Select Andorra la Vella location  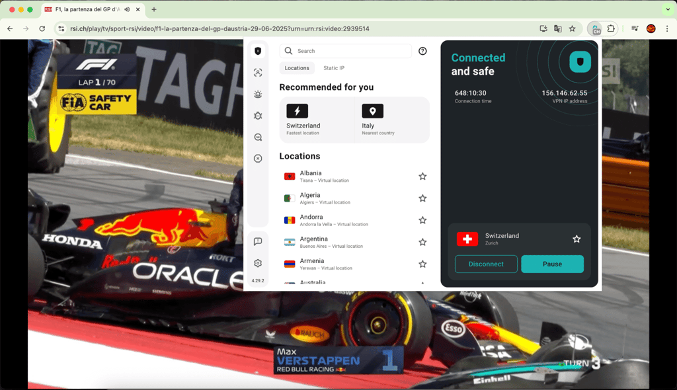point(354,220)
